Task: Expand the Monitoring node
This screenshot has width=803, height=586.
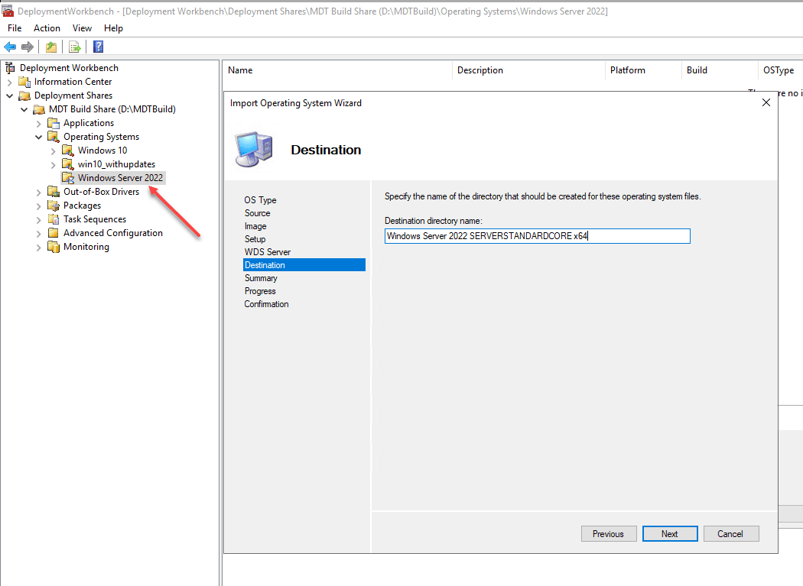Action: click(x=38, y=248)
